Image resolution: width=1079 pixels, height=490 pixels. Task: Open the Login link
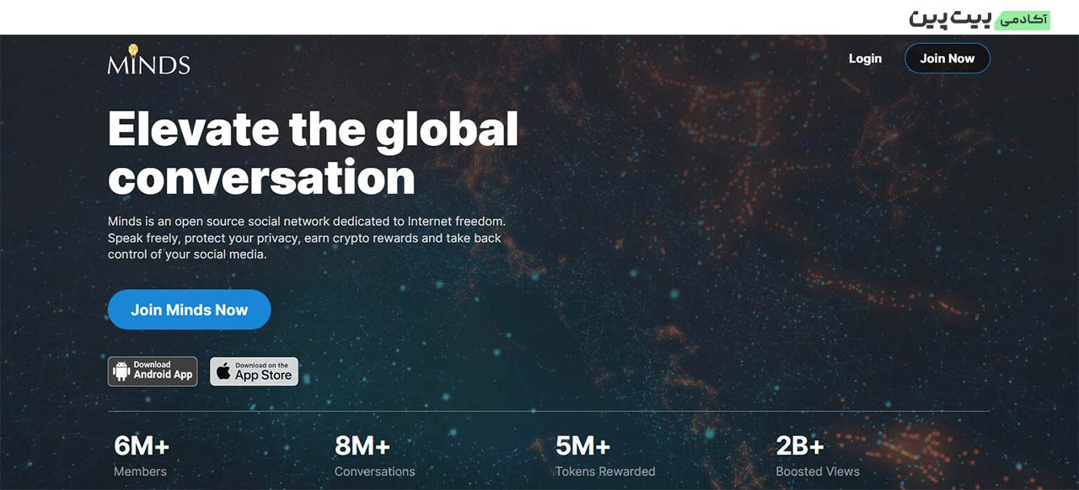[x=865, y=58]
